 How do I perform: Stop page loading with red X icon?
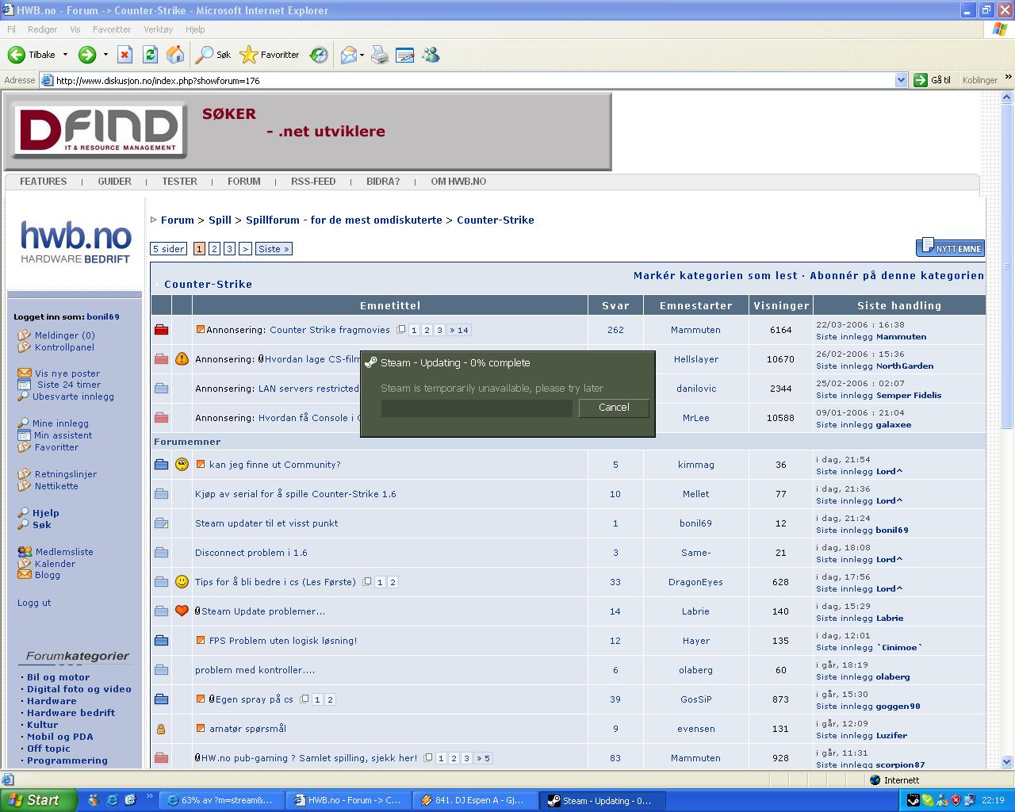coord(124,55)
